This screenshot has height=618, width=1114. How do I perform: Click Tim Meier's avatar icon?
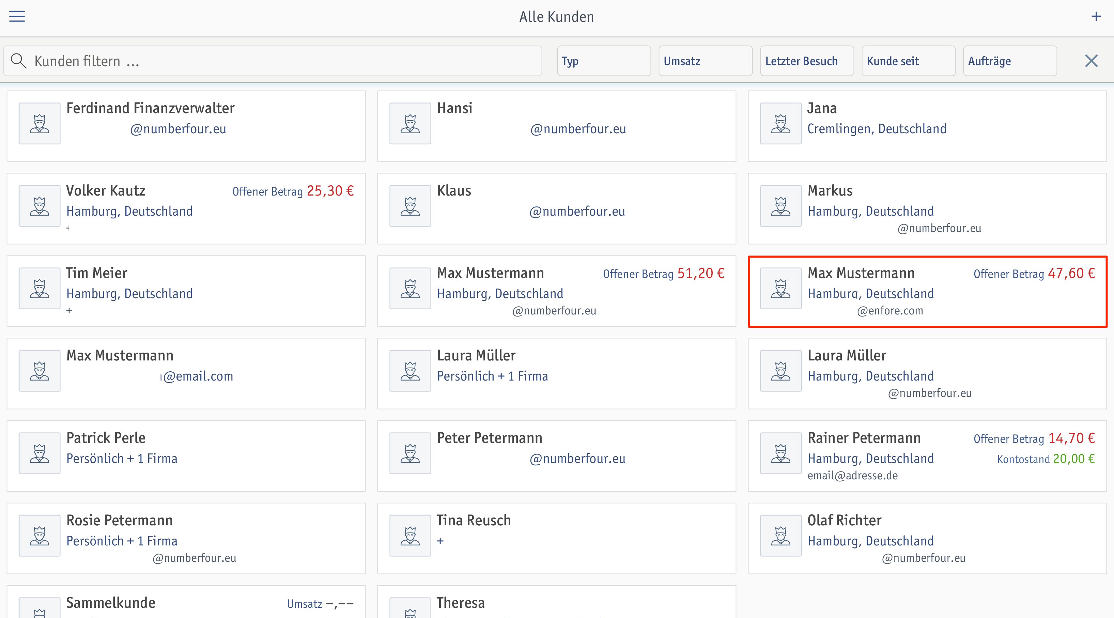click(x=40, y=288)
